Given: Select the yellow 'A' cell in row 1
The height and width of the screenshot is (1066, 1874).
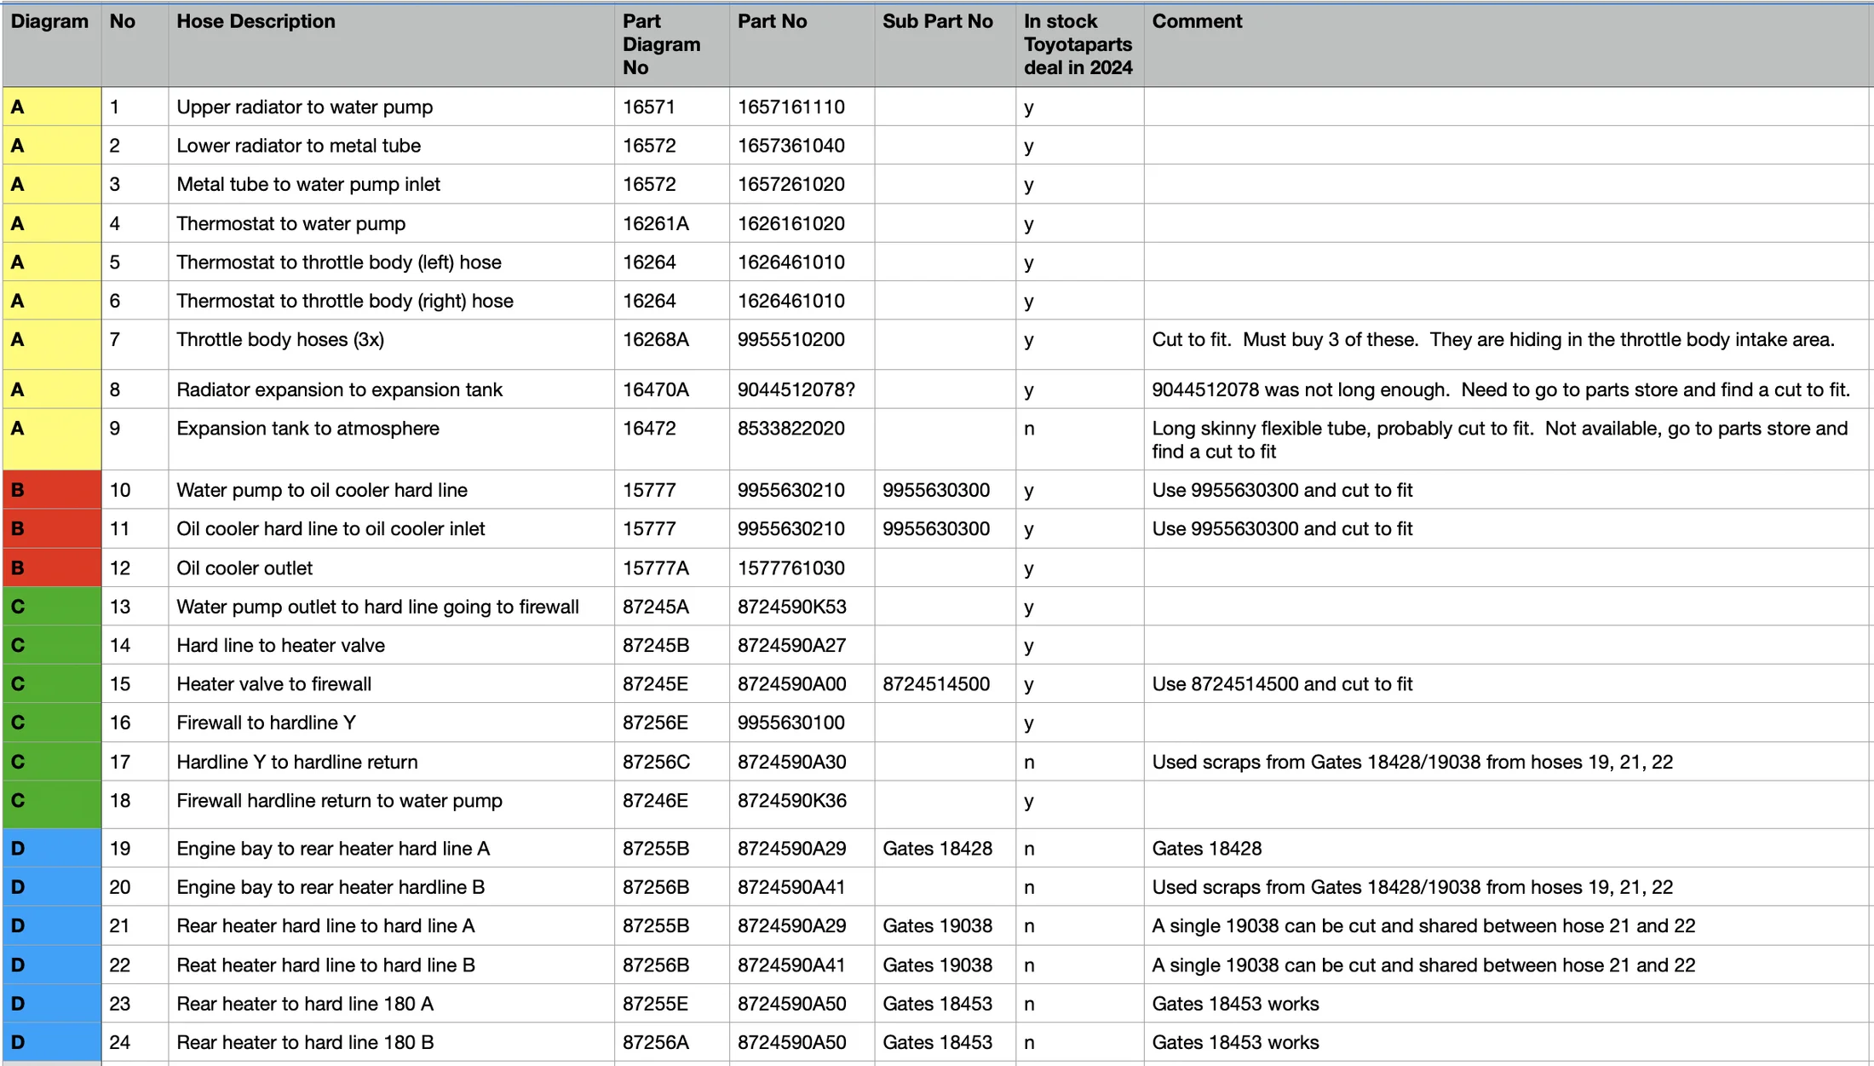Looking at the screenshot, I should (x=52, y=107).
